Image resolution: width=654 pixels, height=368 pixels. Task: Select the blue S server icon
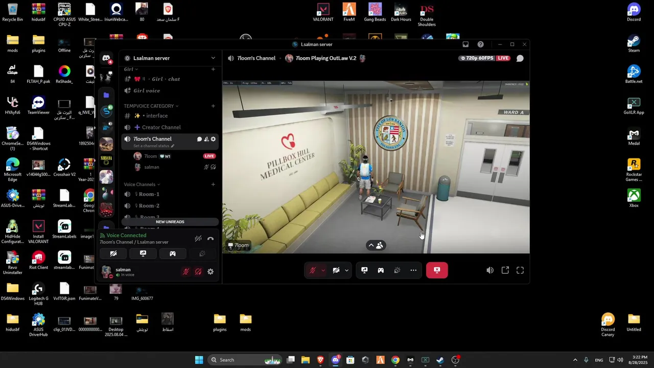click(106, 111)
